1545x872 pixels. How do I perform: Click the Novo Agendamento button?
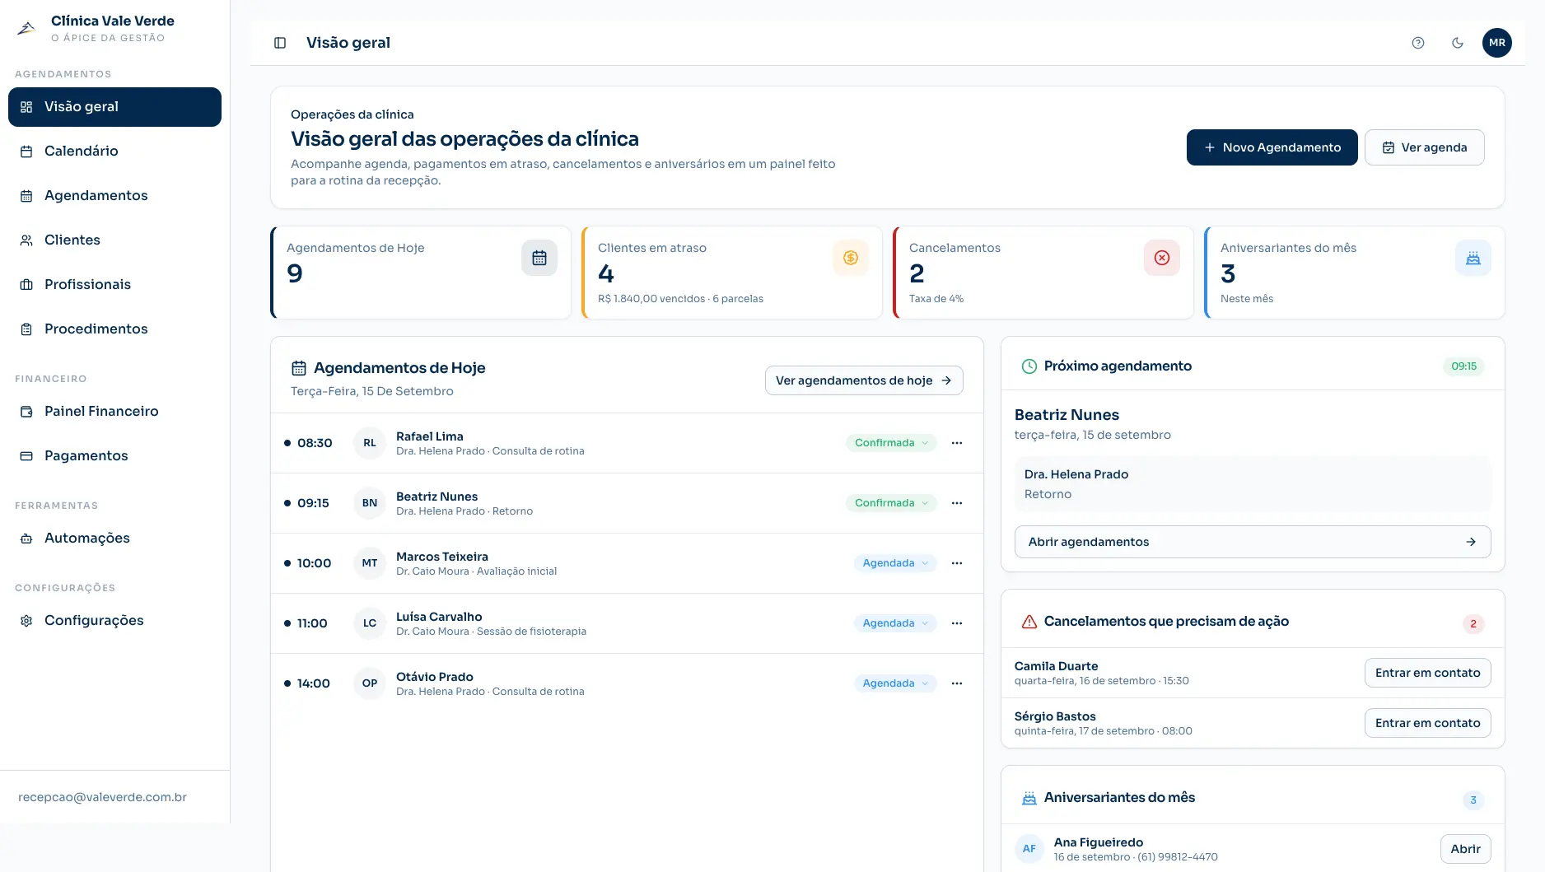1272,147
